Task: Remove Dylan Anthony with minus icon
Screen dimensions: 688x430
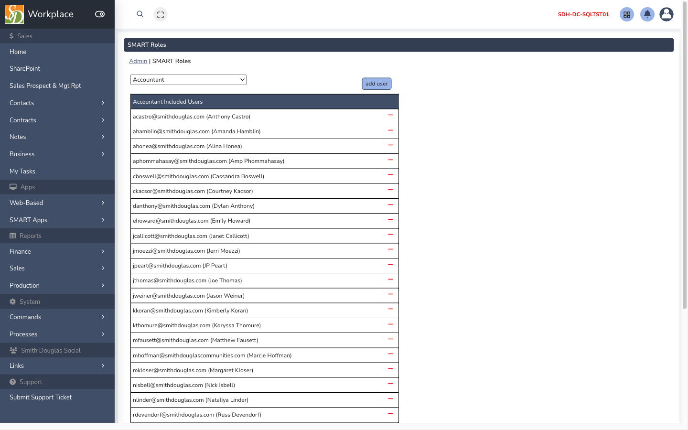Action: tap(390, 204)
